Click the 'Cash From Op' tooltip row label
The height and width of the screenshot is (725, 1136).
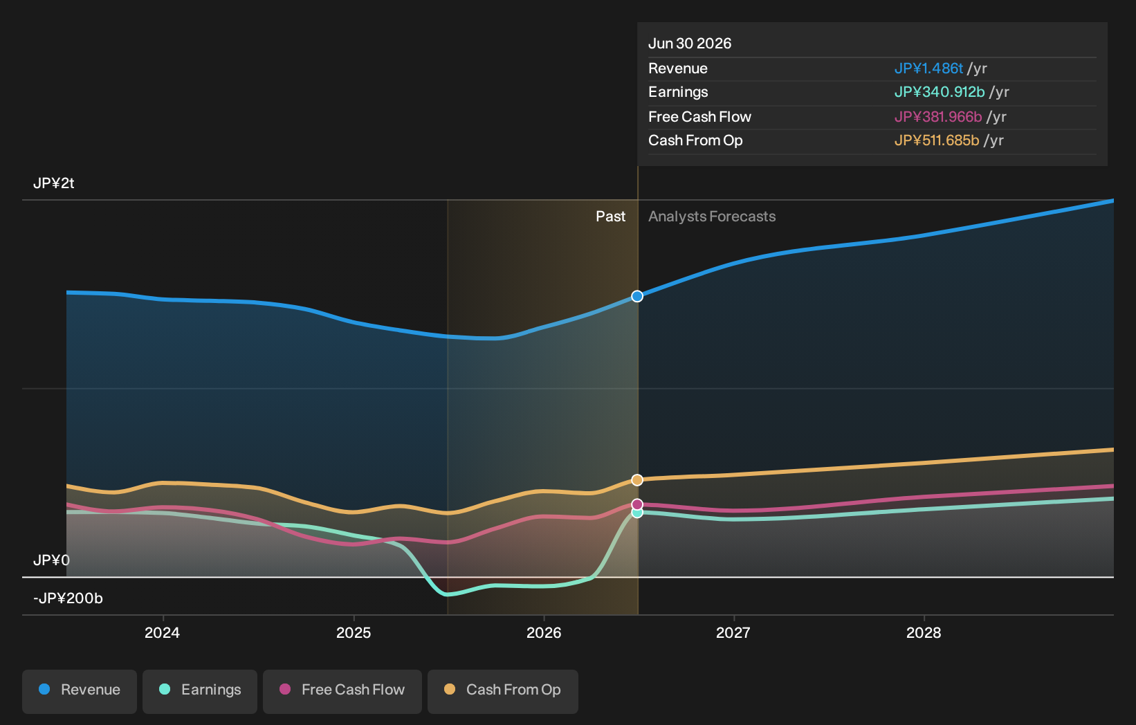(695, 140)
